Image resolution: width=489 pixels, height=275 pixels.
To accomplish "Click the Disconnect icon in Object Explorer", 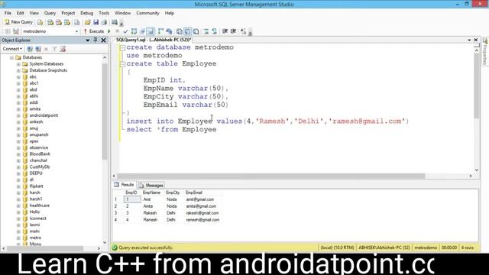I will pyautogui.click(x=38, y=49).
